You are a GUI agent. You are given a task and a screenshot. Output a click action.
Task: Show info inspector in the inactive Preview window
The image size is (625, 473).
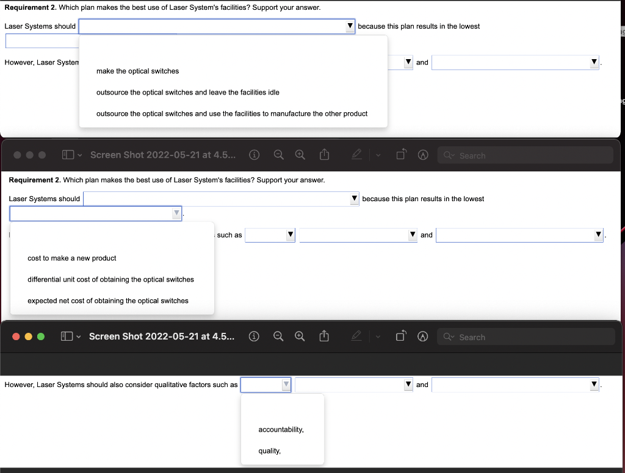point(255,155)
